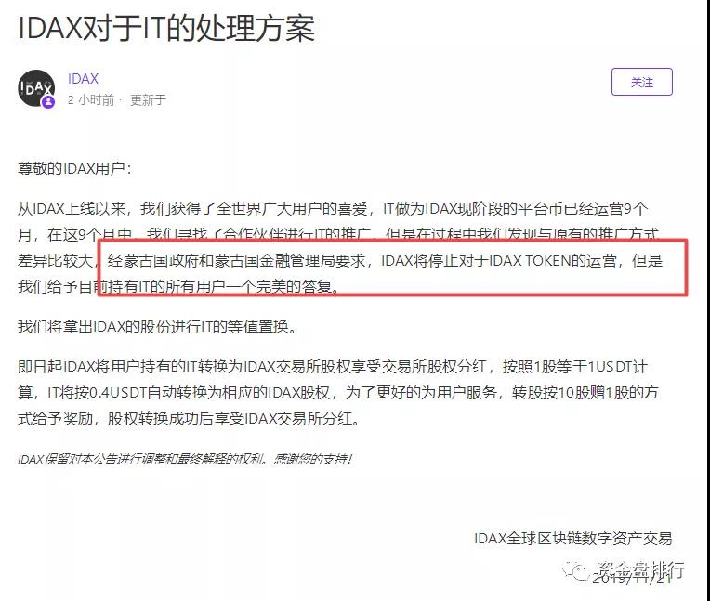This screenshot has width=710, height=601.
Task: Open the IDAX author name link
Action: click(83, 79)
